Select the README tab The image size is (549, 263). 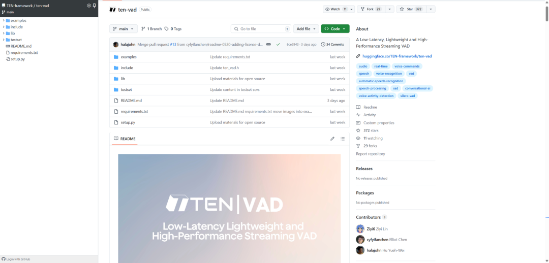click(x=125, y=139)
